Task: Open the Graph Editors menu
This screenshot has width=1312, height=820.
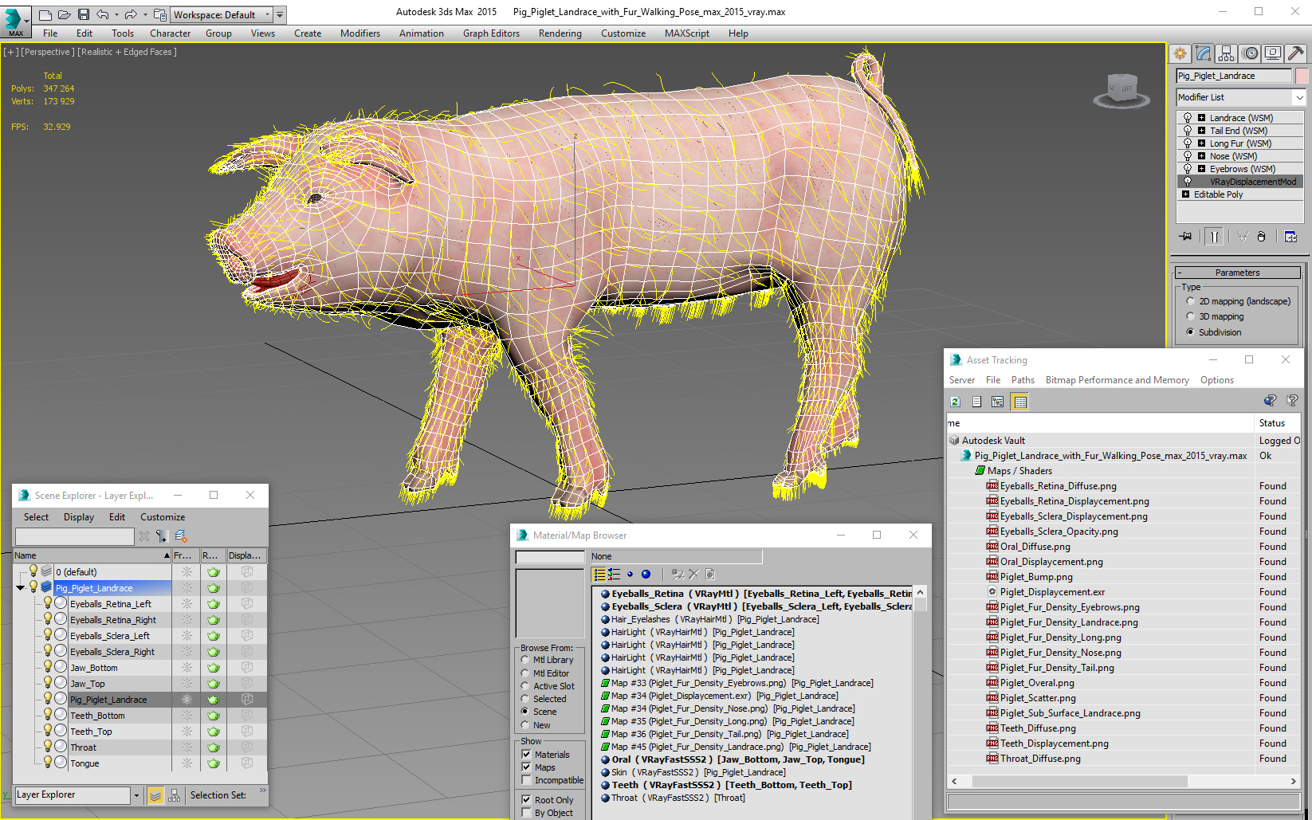Action: pyautogui.click(x=491, y=33)
